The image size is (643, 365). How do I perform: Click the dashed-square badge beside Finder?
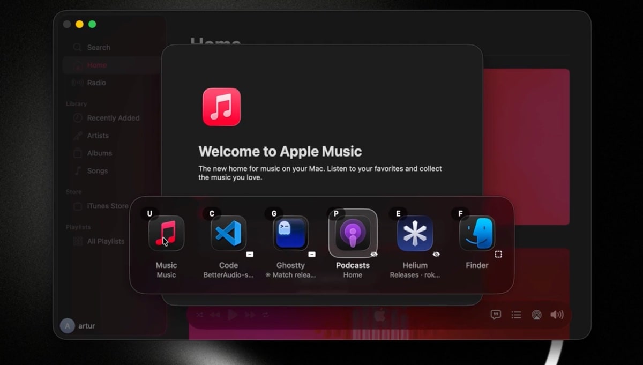coord(498,254)
